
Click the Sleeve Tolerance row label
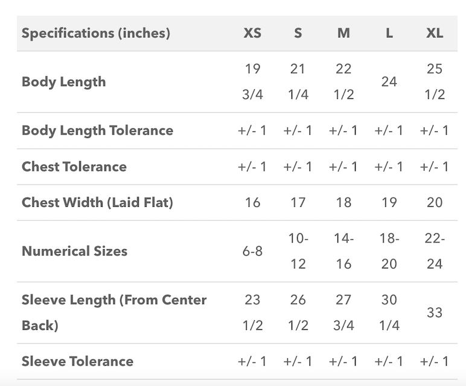[x=77, y=361]
